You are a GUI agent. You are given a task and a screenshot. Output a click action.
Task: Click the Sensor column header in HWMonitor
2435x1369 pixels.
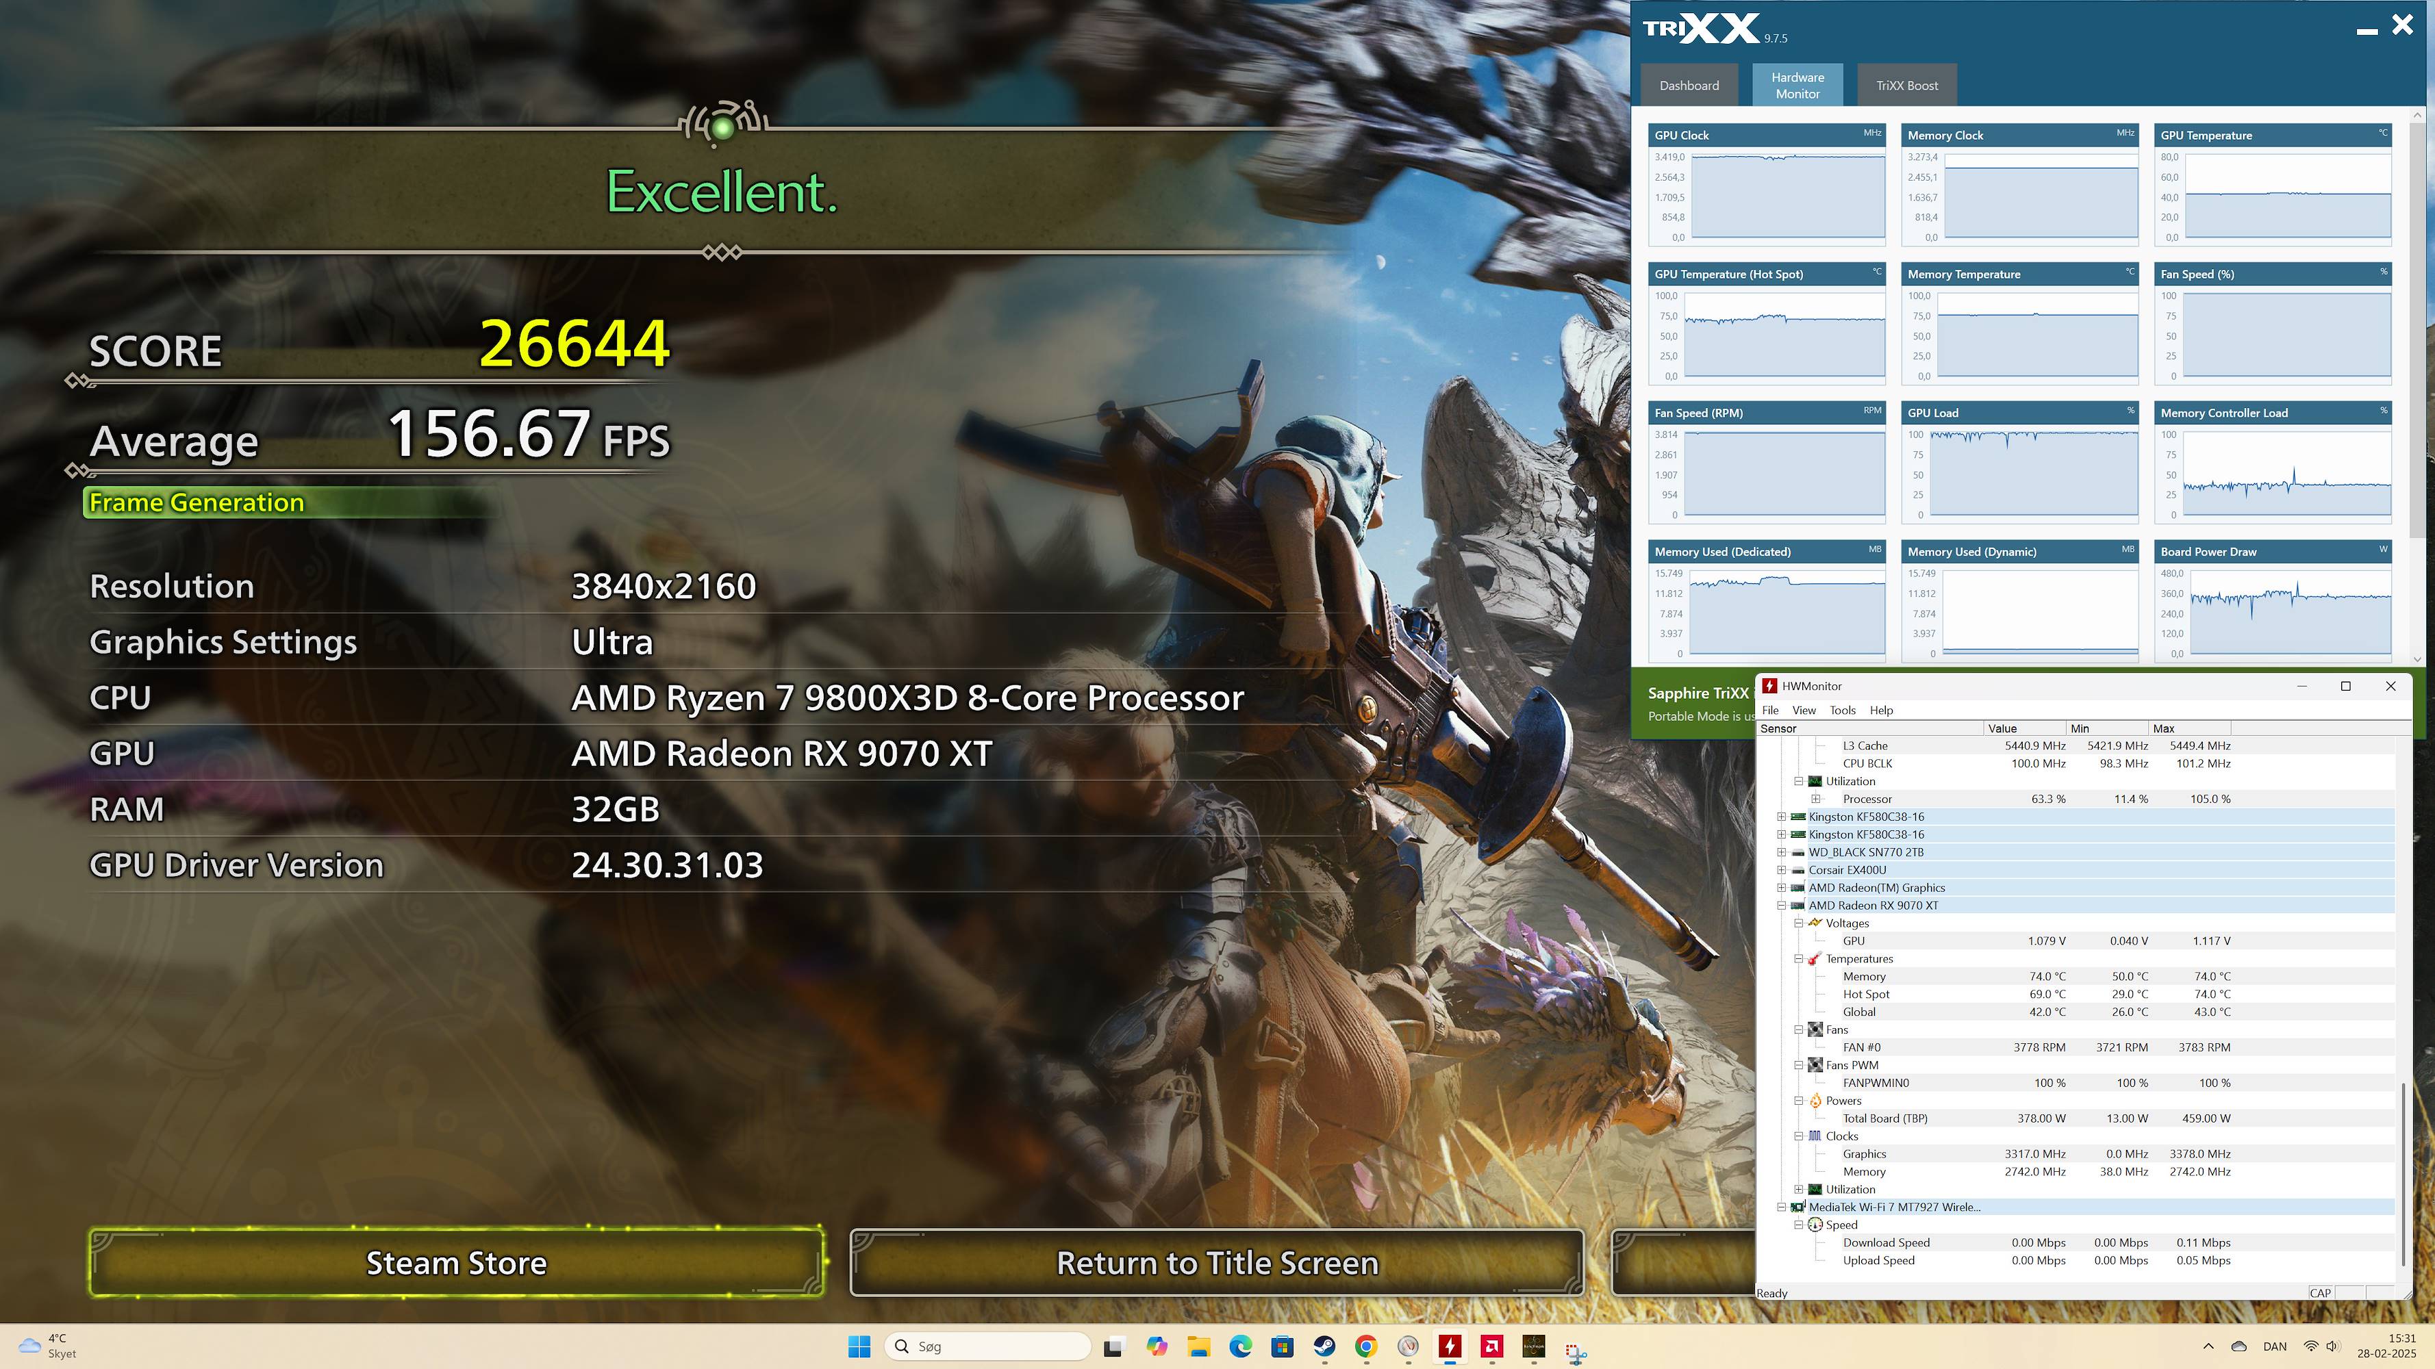[1869, 728]
